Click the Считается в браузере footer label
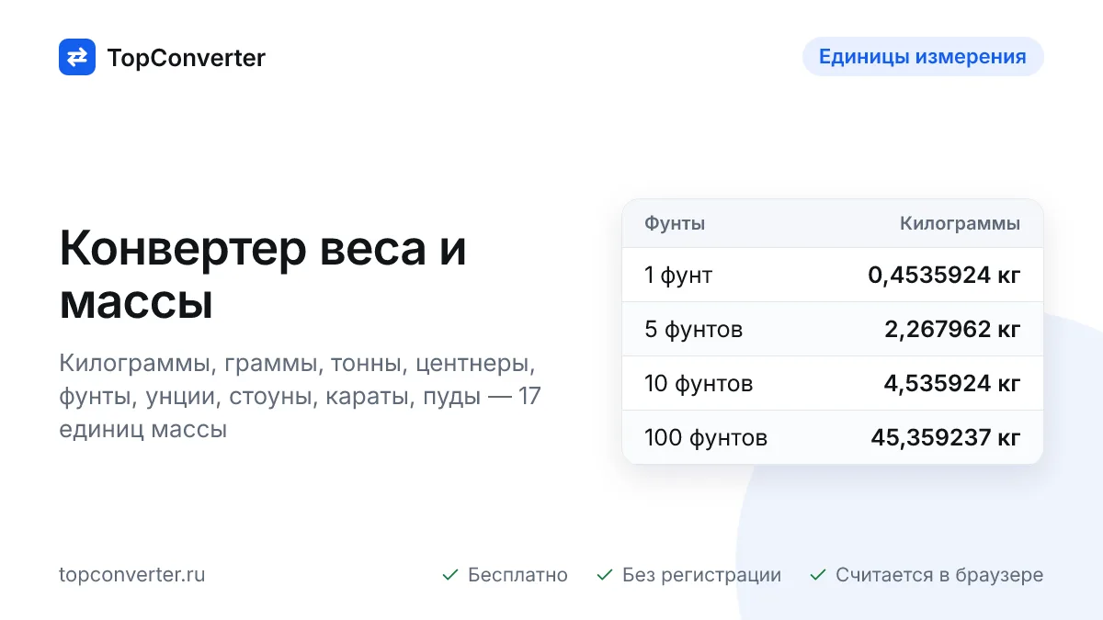Viewport: 1103px width, 620px height. (939, 575)
